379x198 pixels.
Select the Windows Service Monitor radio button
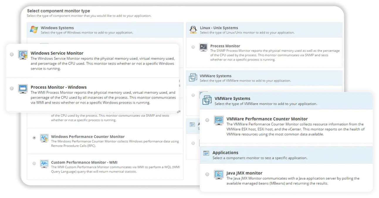pos(12,55)
